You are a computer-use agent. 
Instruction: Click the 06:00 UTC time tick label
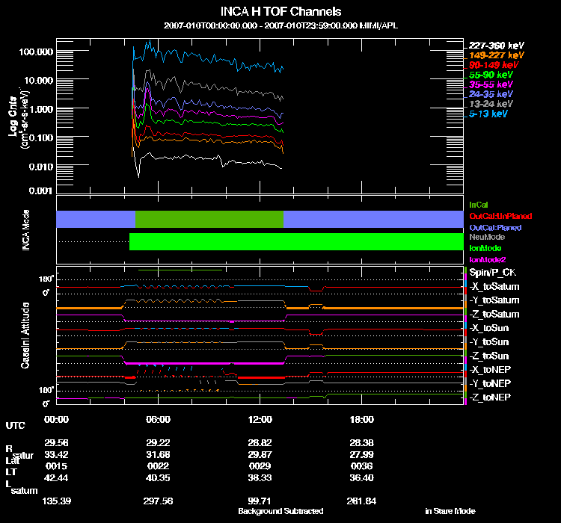point(159,419)
